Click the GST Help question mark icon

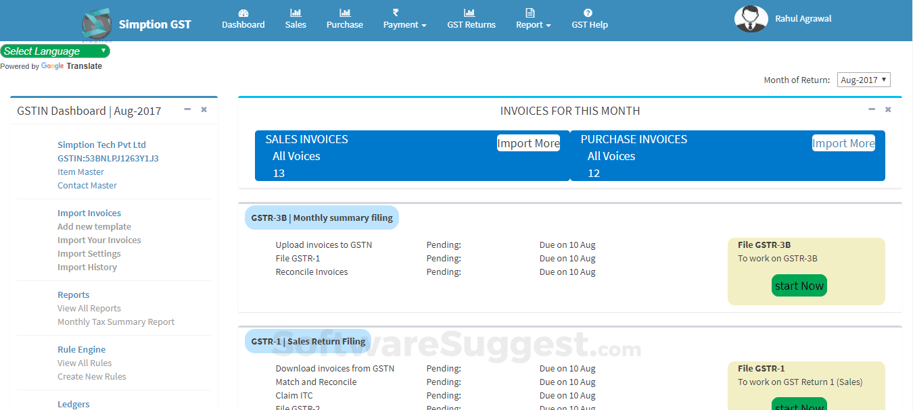point(589,12)
